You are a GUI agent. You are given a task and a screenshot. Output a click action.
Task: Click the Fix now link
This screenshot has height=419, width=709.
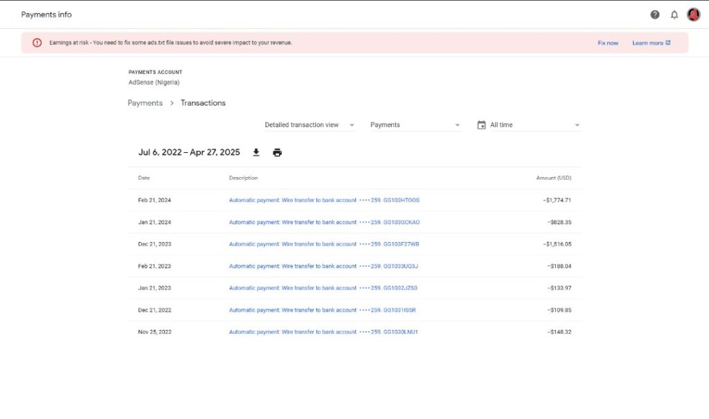608,43
